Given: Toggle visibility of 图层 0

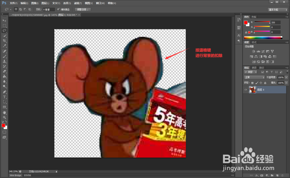Looking at the screenshot, I should (x=246, y=90).
